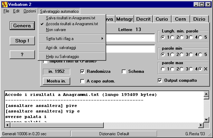The height and width of the screenshot is (138, 213).
Task: Set parole max to 3
Action: (182, 69)
